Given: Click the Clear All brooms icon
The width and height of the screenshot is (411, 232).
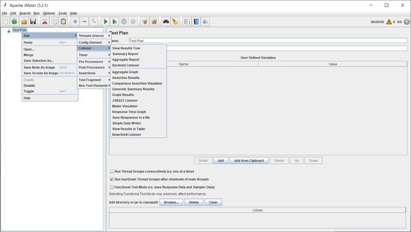Looking at the screenshot, I should point(154,22).
